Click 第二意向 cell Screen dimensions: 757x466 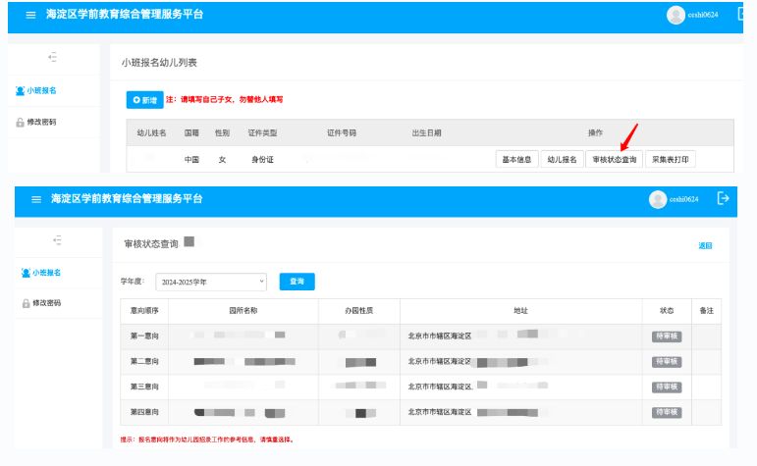coord(144,361)
